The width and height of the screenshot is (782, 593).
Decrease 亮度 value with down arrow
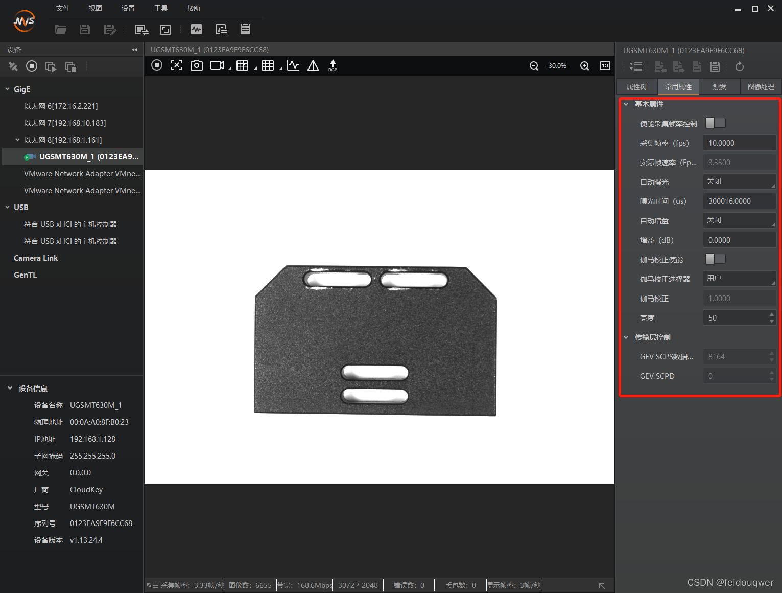pos(772,322)
